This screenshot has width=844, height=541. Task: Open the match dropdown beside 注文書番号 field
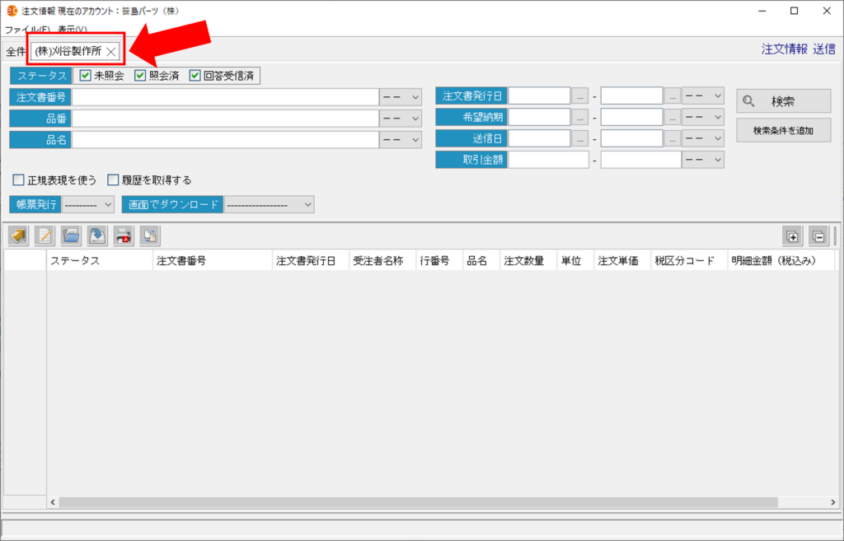tap(401, 97)
